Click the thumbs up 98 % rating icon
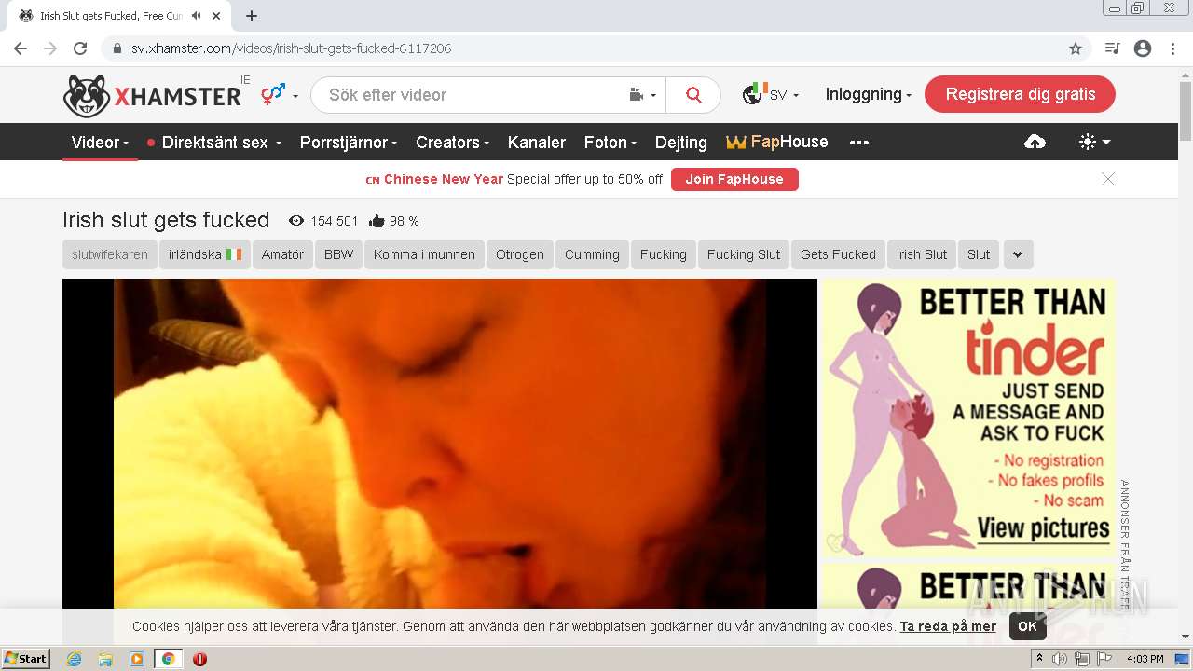Viewport: 1193px width, 671px height. click(x=377, y=221)
